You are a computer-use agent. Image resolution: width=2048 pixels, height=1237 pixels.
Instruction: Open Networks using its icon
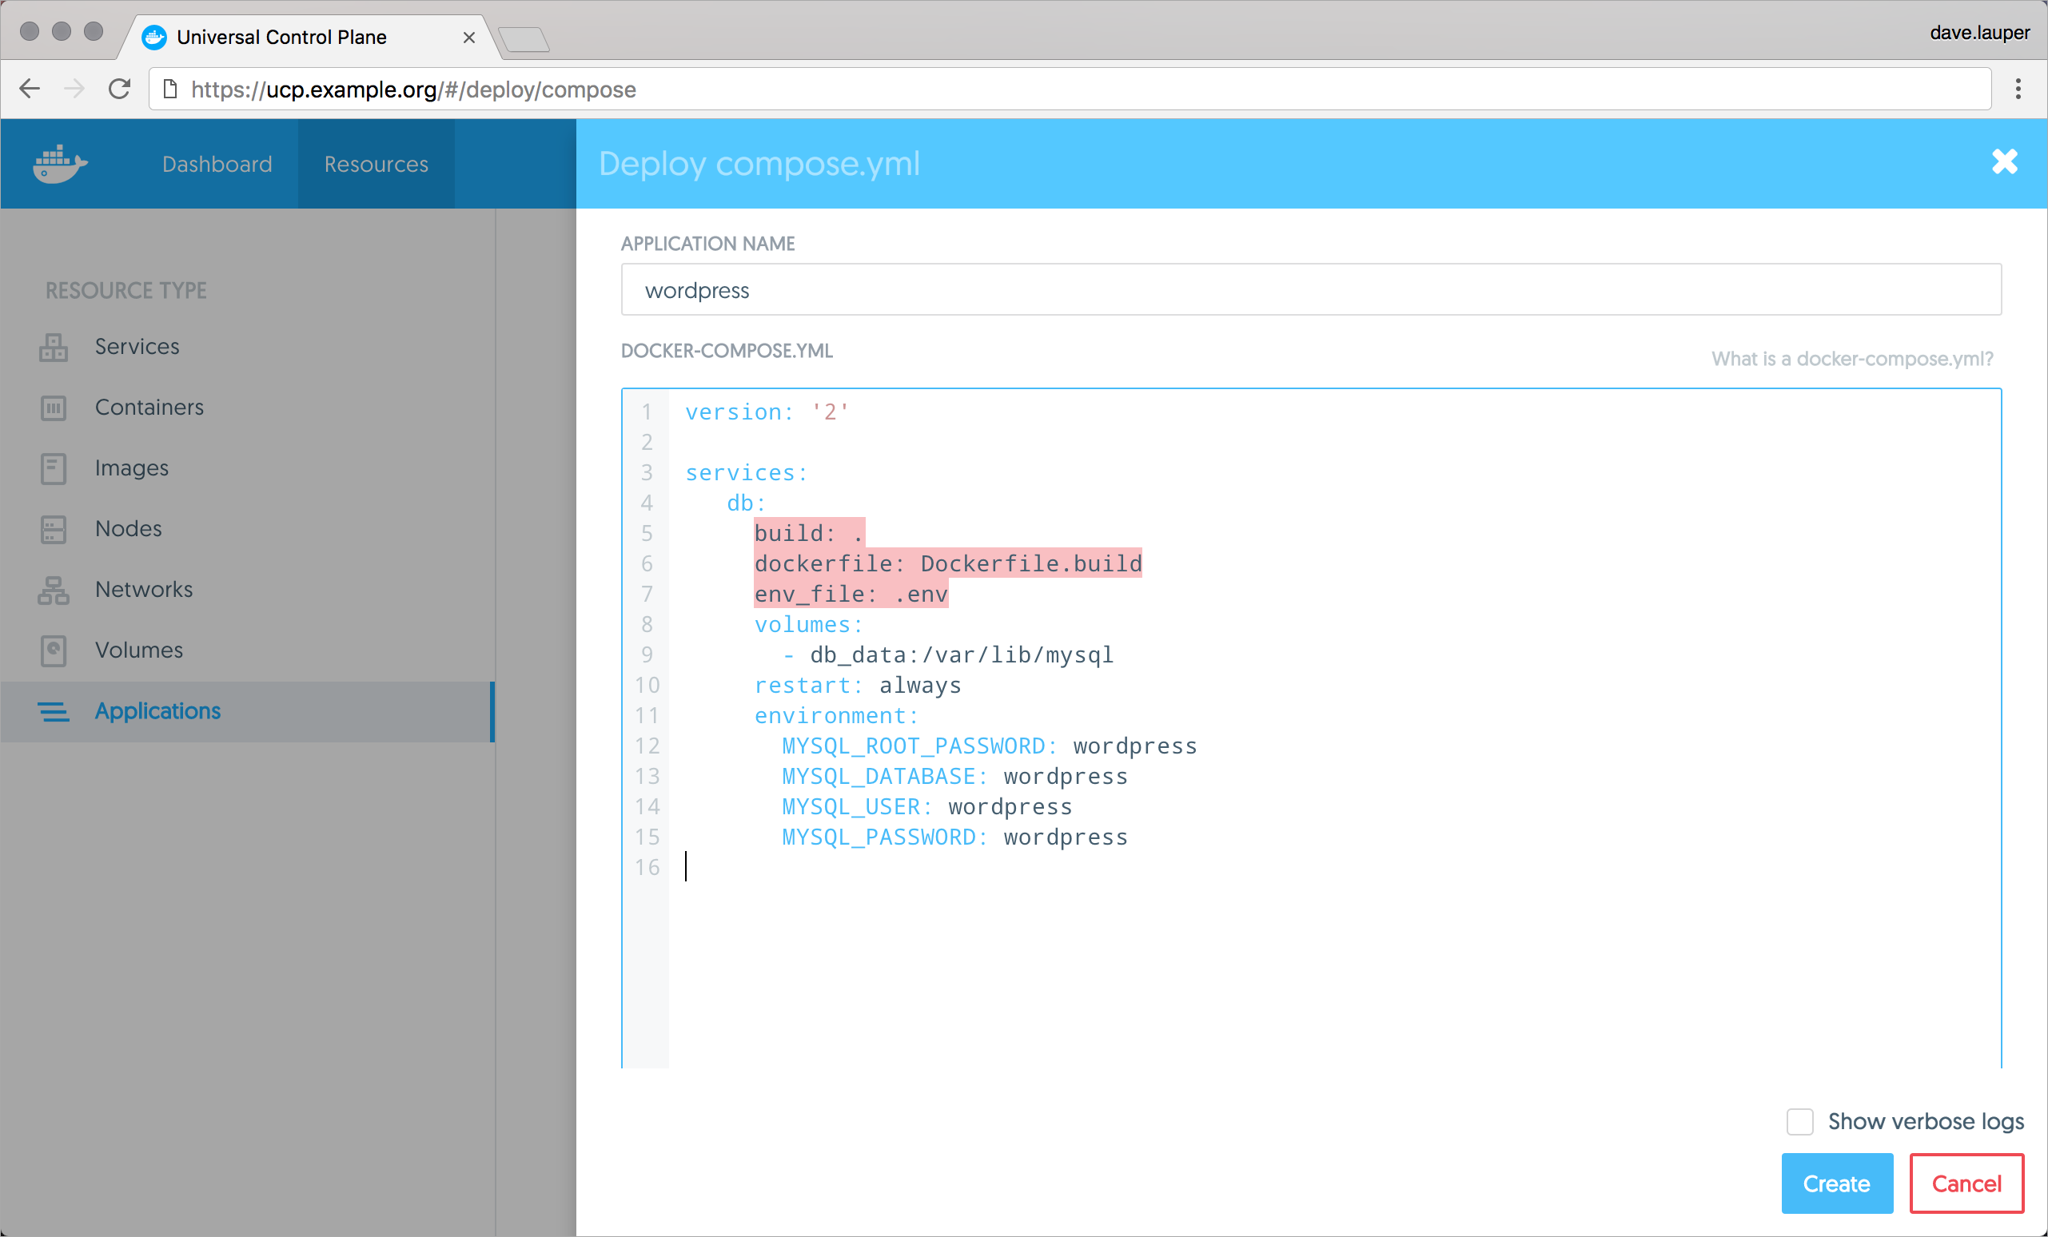click(x=54, y=590)
